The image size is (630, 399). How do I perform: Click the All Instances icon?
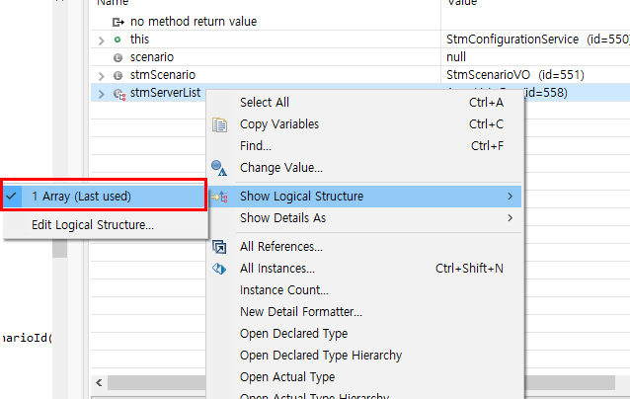click(x=219, y=269)
